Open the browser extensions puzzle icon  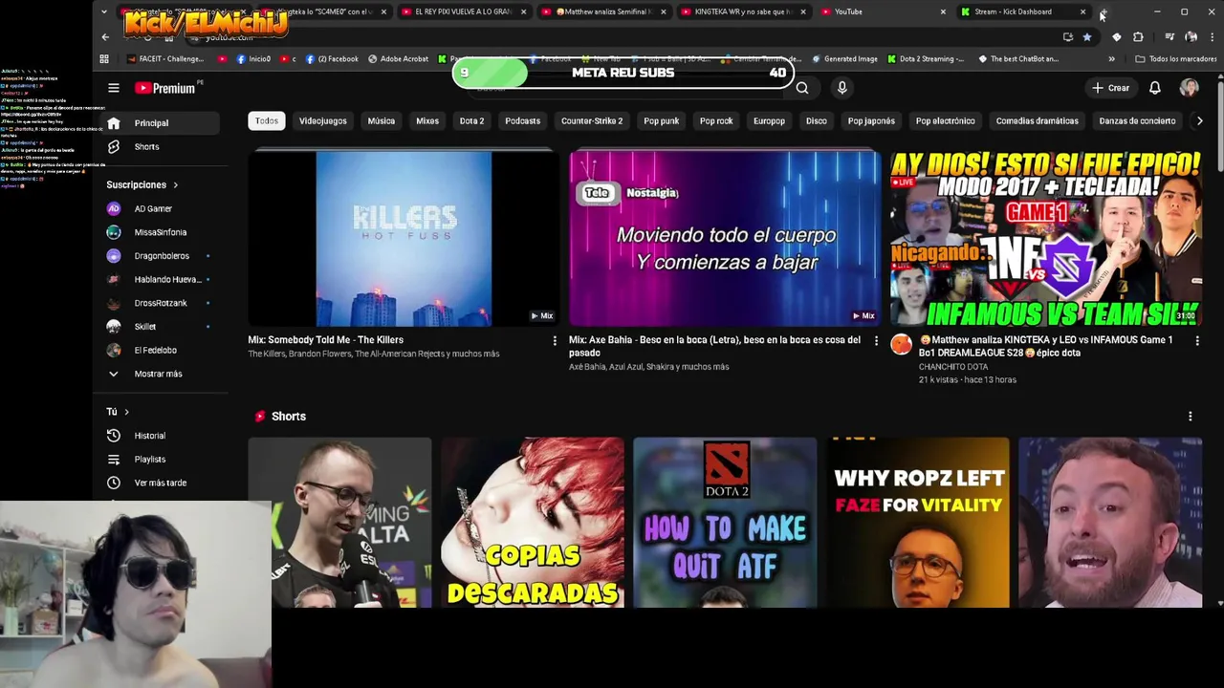[x=1138, y=37]
